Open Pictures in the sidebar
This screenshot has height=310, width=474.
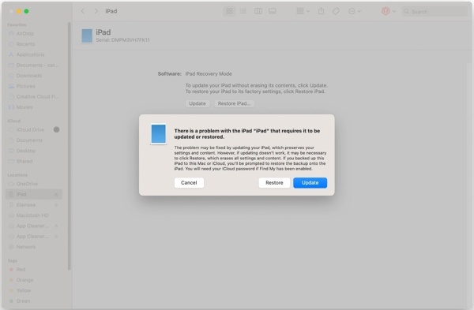coord(34,86)
